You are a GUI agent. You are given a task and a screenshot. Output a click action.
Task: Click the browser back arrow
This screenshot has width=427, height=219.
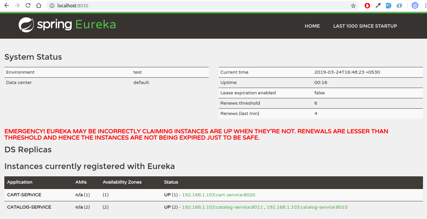coord(6,5)
